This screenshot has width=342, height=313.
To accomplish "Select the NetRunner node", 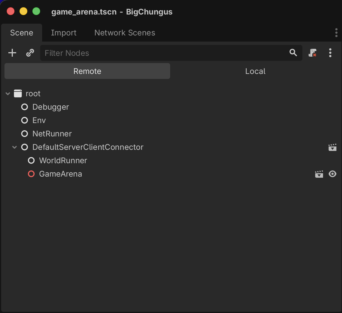I will [x=52, y=134].
